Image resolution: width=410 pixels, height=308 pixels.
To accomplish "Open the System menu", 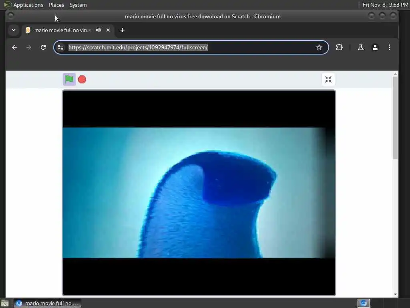I will tap(78, 5).
